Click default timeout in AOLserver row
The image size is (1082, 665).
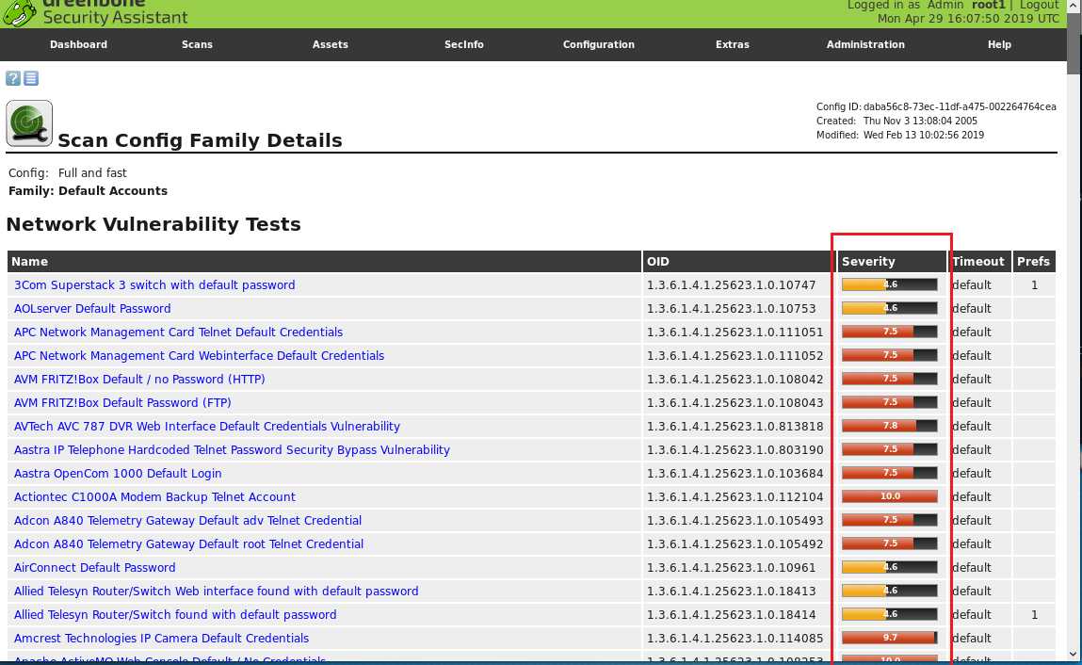(972, 308)
